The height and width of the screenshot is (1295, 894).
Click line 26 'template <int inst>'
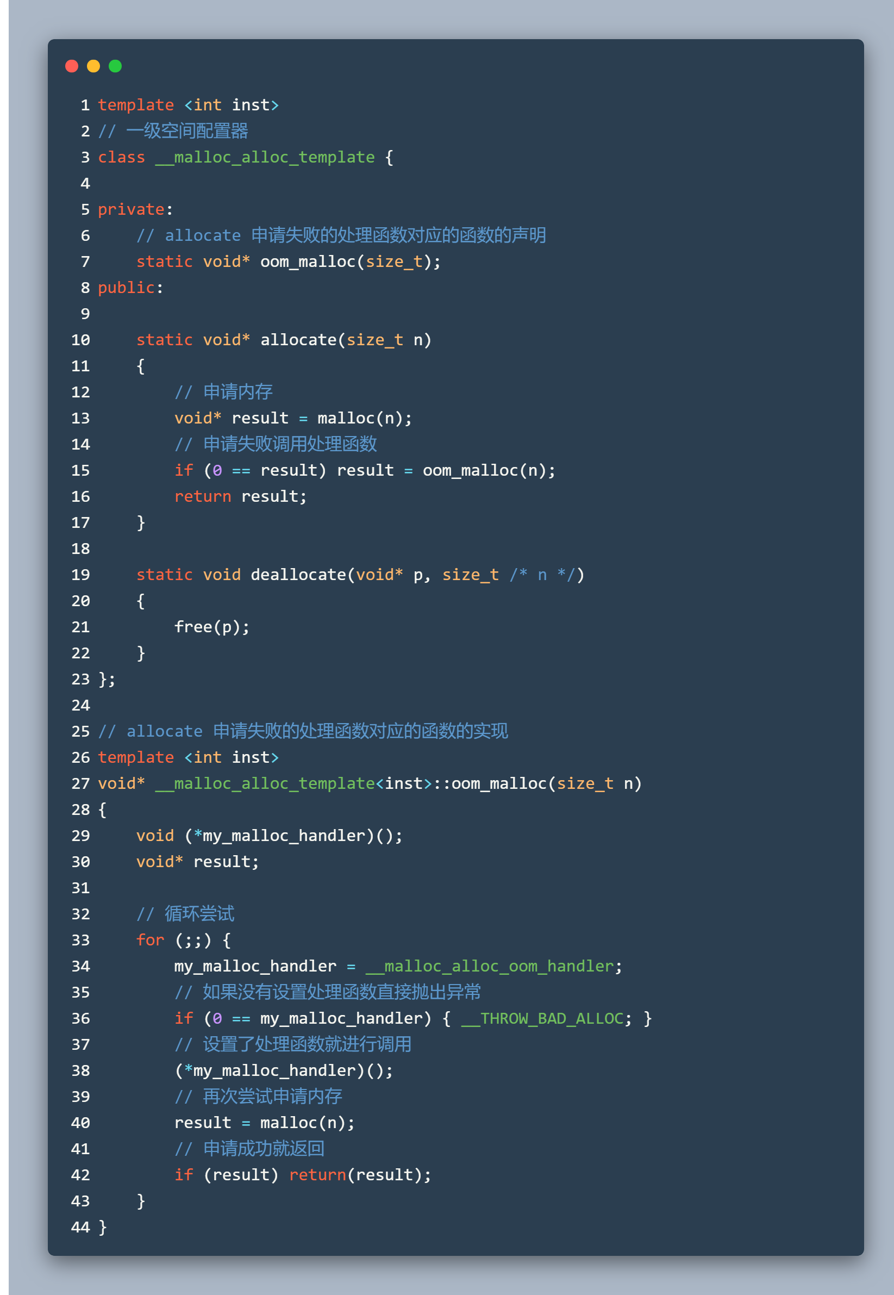[x=188, y=758]
